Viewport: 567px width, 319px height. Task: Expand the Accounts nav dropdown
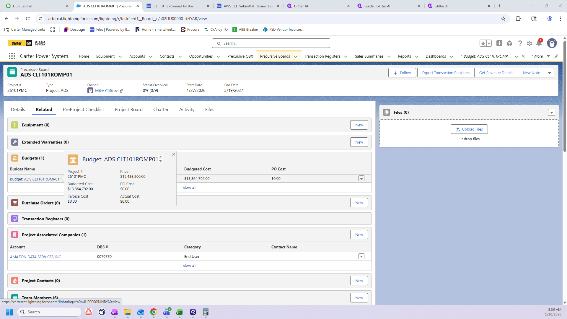(x=151, y=56)
